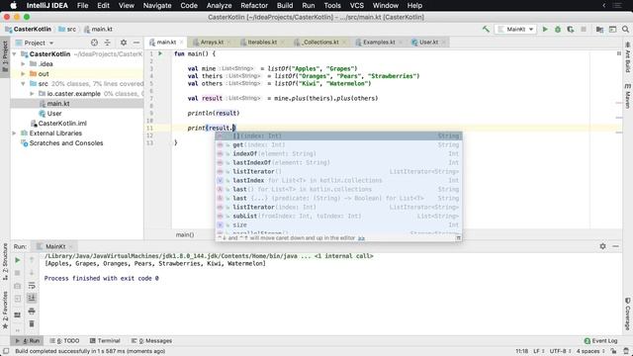Collapse the src folder
The width and height of the screenshot is (633, 356).
click(24, 83)
